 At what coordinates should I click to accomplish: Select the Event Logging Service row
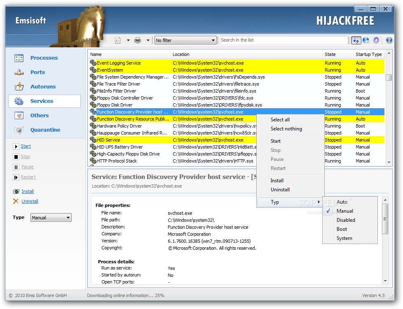point(237,63)
